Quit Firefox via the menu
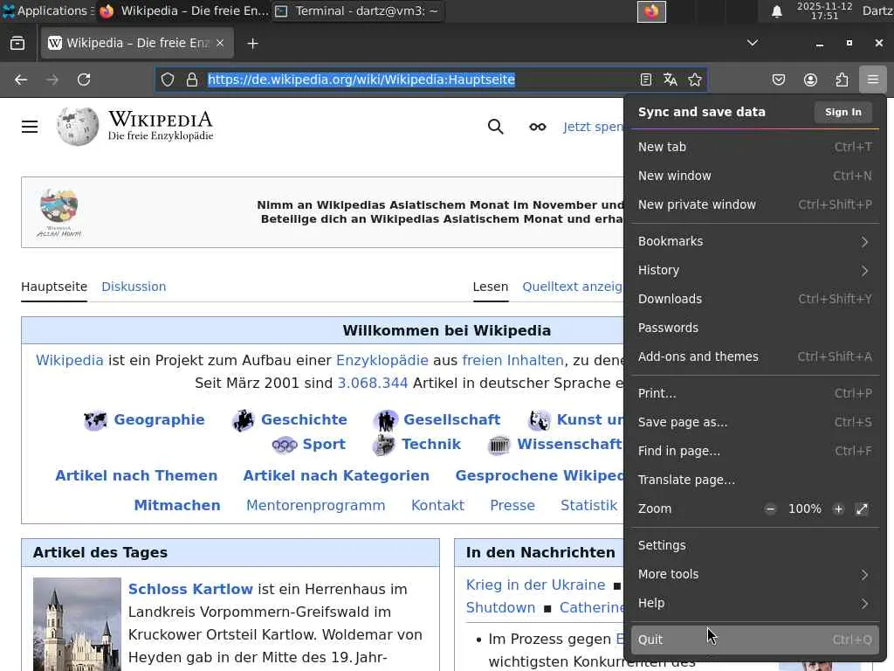Image resolution: width=894 pixels, height=671 pixels. click(x=755, y=640)
